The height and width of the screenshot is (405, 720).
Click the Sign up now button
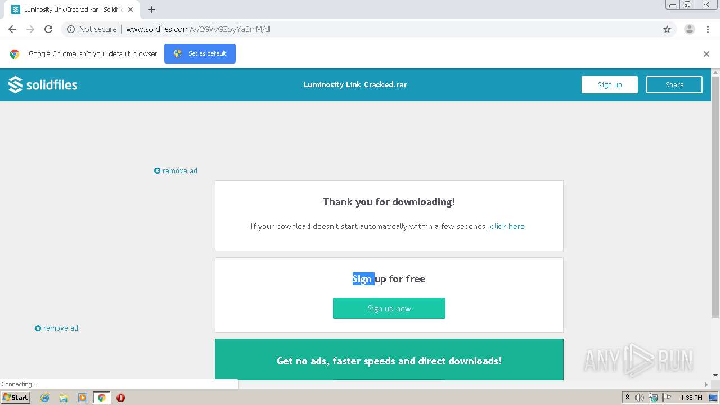[x=389, y=308]
